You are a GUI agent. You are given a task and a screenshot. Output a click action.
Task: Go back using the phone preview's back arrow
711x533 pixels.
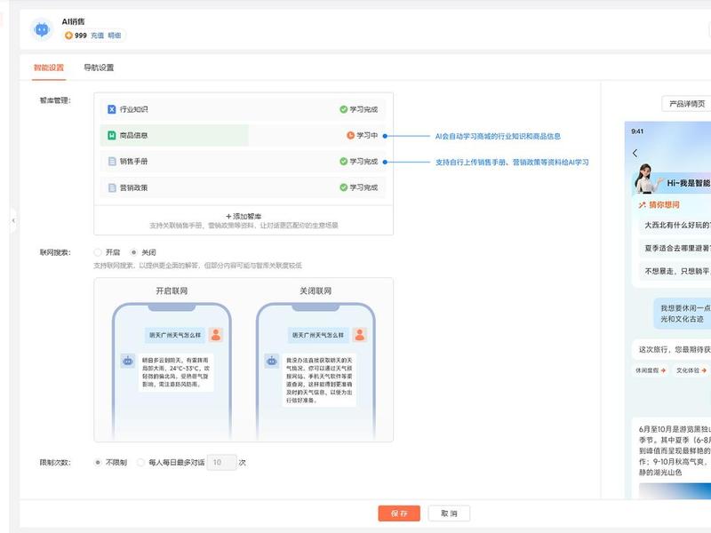click(635, 153)
